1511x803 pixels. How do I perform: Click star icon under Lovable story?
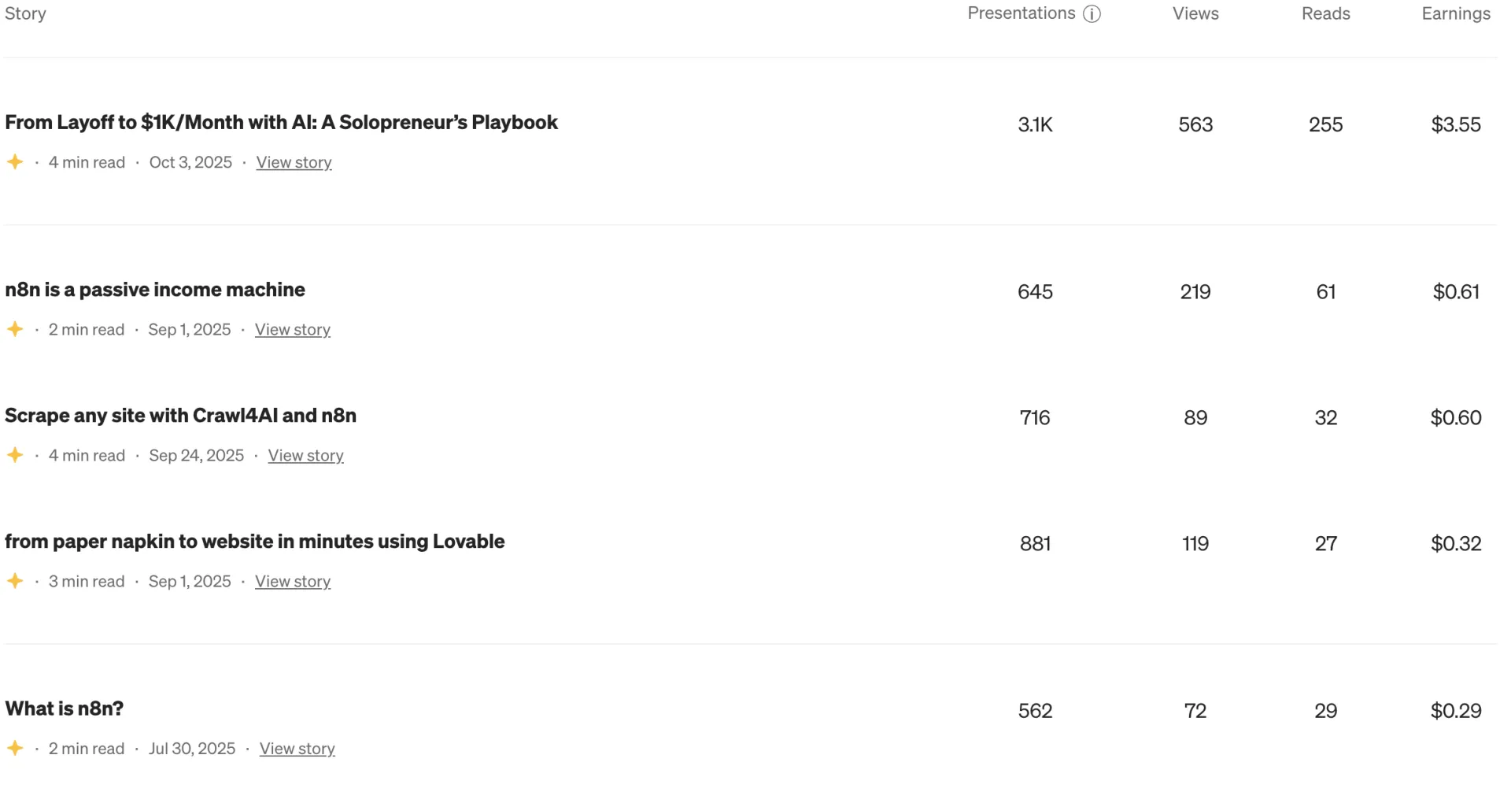(x=15, y=581)
